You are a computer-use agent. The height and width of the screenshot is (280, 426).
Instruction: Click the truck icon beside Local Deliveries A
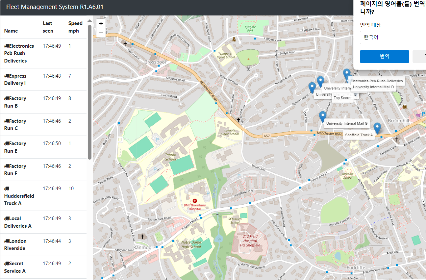click(x=7, y=218)
